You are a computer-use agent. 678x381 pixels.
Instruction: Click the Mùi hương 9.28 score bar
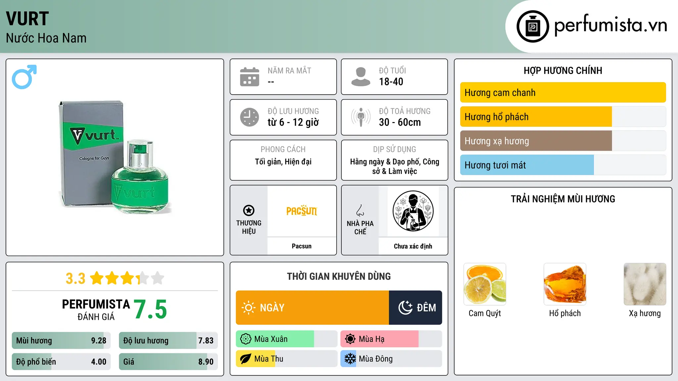pos(61,341)
